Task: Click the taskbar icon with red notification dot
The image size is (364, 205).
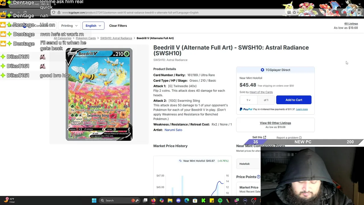Action: (253, 200)
